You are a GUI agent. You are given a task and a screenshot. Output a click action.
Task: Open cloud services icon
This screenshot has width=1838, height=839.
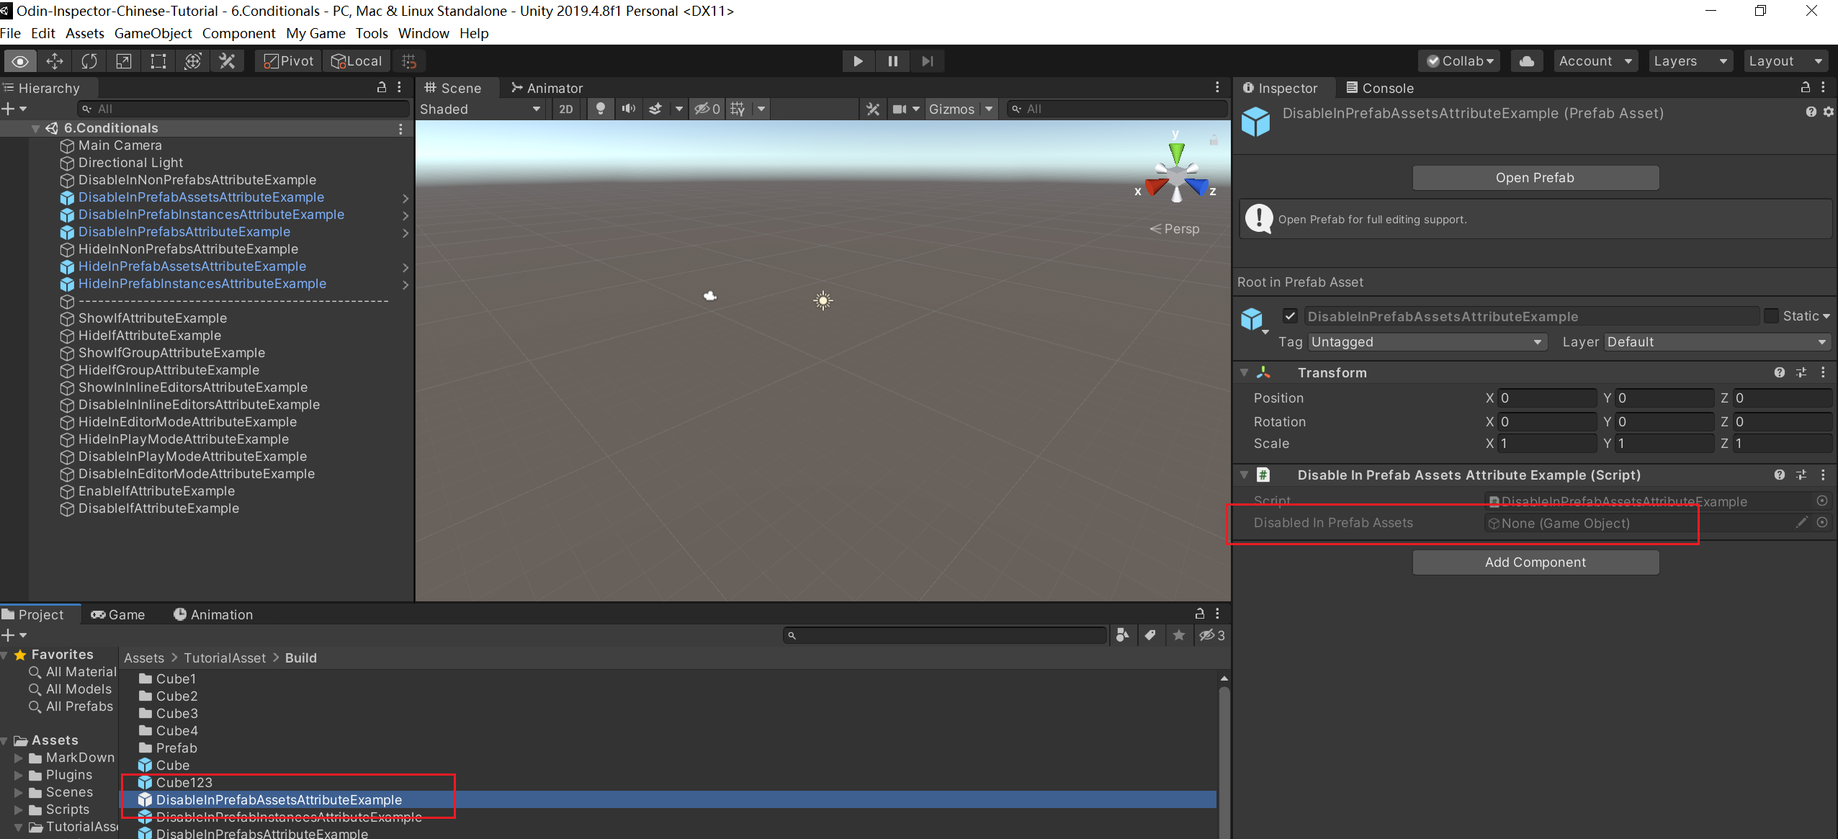click(x=1526, y=61)
